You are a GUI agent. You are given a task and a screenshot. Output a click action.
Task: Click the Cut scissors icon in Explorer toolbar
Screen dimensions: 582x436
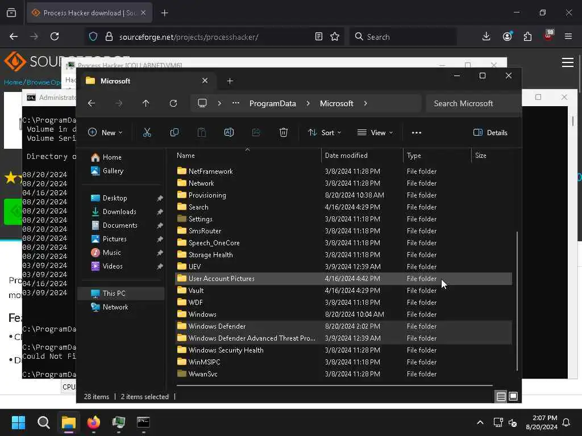coord(147,132)
